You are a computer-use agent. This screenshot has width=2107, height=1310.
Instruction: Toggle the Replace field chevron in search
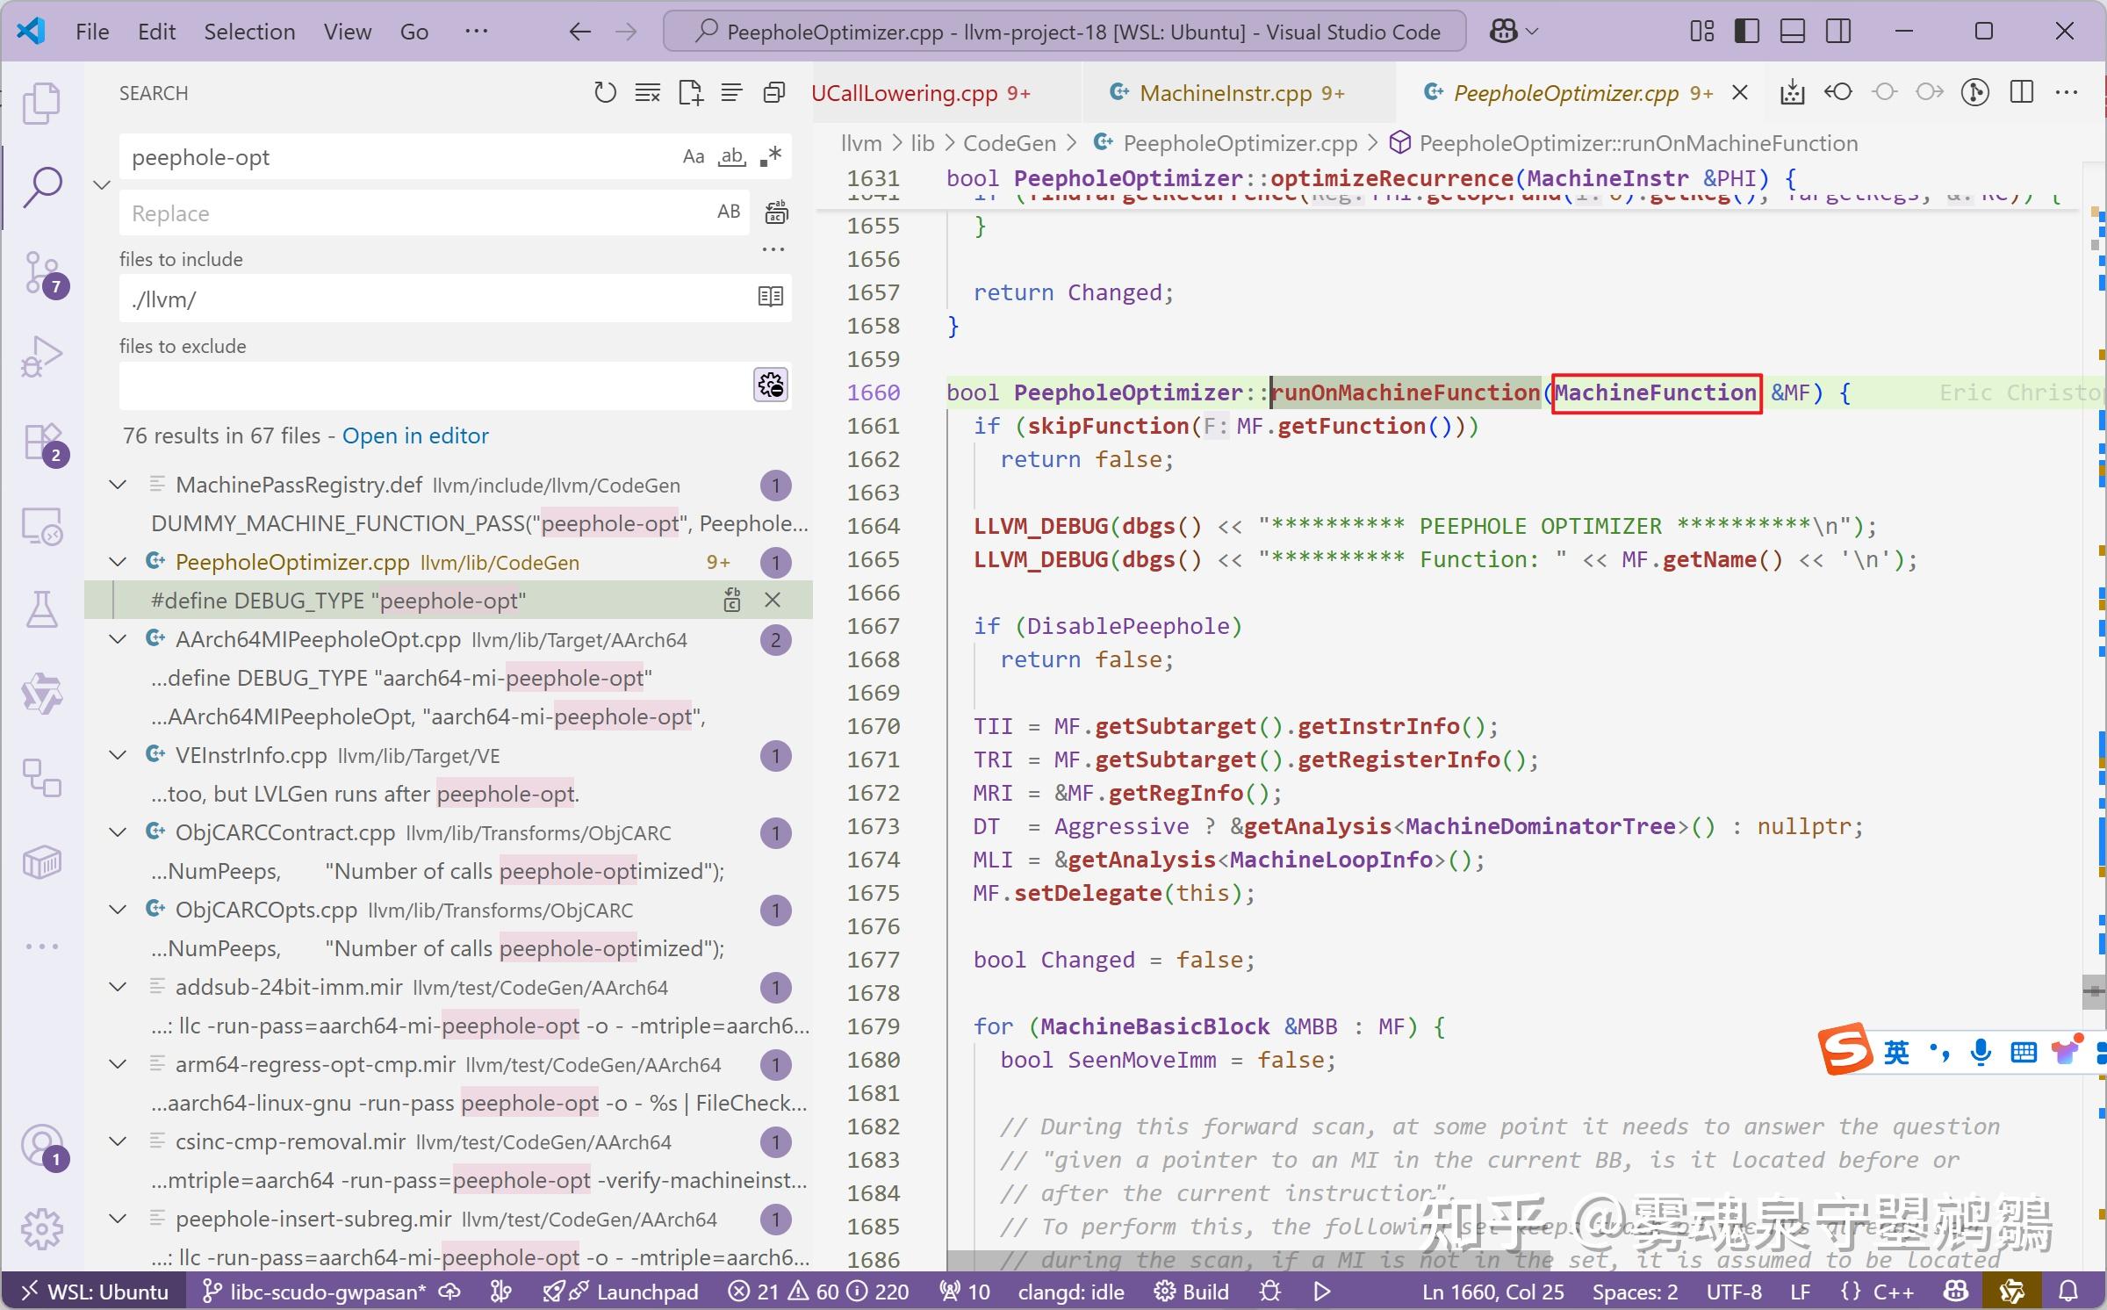coord(102,185)
